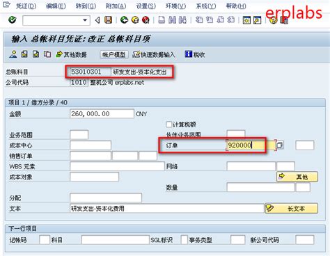Click the 其他数据 toolbar button
This screenshot has width=330, height=256.
(x=71, y=55)
